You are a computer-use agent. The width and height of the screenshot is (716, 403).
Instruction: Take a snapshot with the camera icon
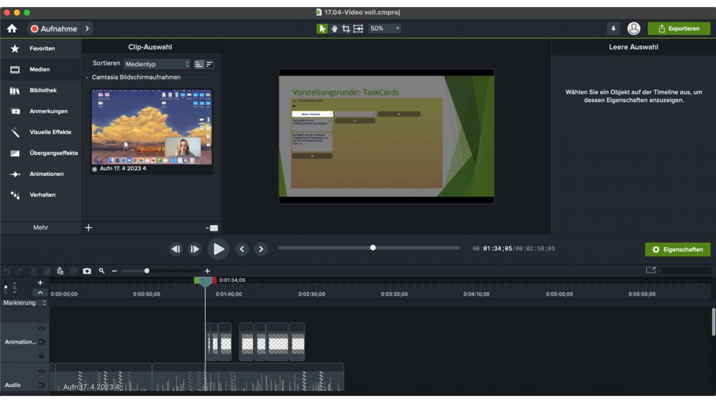pyautogui.click(x=87, y=271)
